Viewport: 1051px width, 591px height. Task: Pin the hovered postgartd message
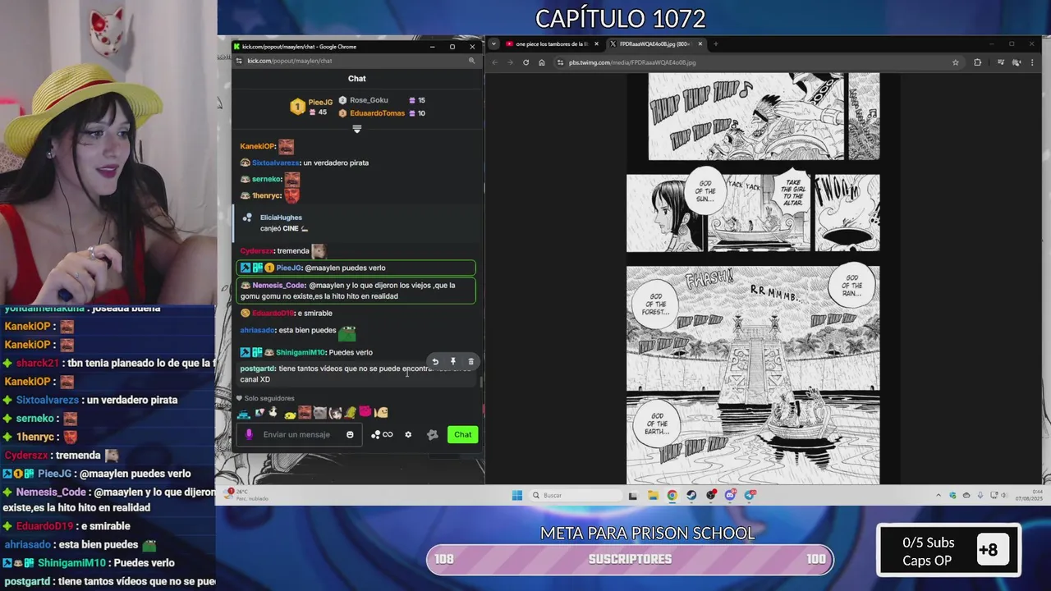(452, 361)
